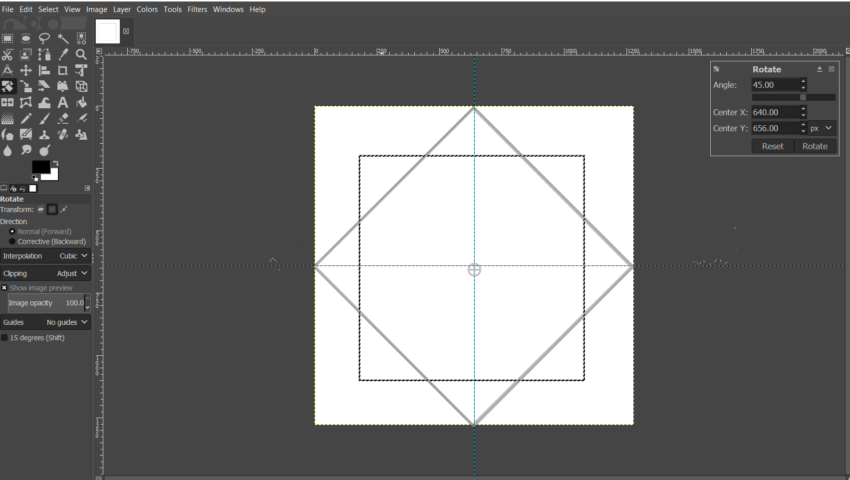The image size is (850, 480).
Task: Click Reset button in Rotate dialog
Action: [773, 146]
